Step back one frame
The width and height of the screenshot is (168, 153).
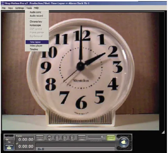pos(57,138)
